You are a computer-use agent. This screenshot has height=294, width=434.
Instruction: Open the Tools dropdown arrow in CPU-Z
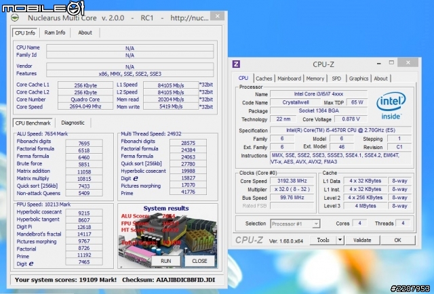coord(340,240)
